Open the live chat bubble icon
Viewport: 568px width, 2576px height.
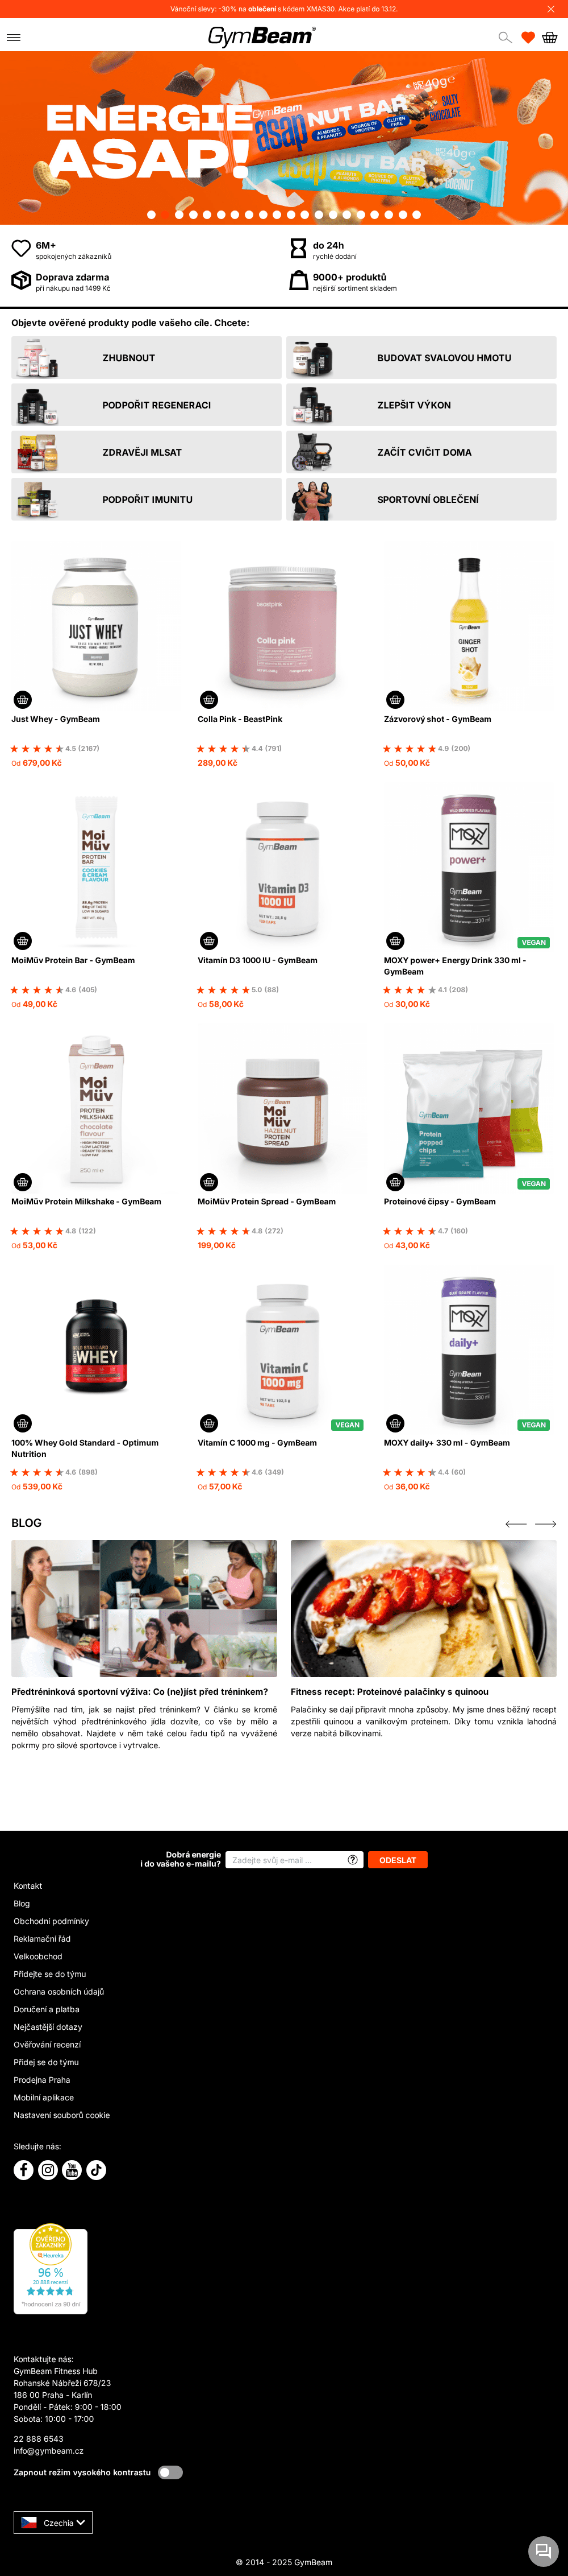coord(543,2550)
